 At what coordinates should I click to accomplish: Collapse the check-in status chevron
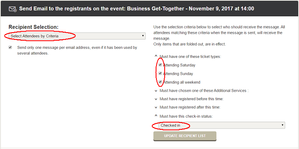[x=156, y=116]
